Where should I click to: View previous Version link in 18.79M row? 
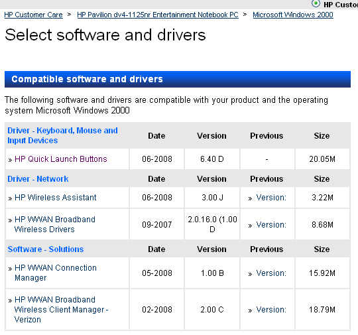[271, 310]
